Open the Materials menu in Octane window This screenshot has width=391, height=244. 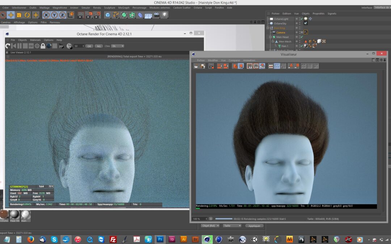35,40
